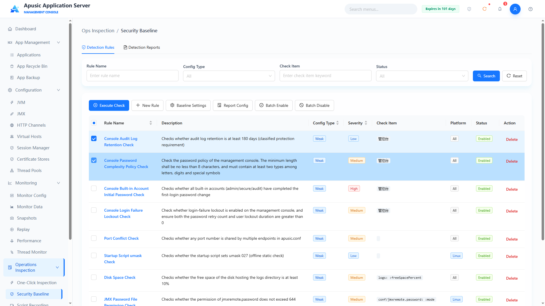Click the One-Click Inspection lightning icon
545x306 pixels.
pyautogui.click(x=12, y=283)
